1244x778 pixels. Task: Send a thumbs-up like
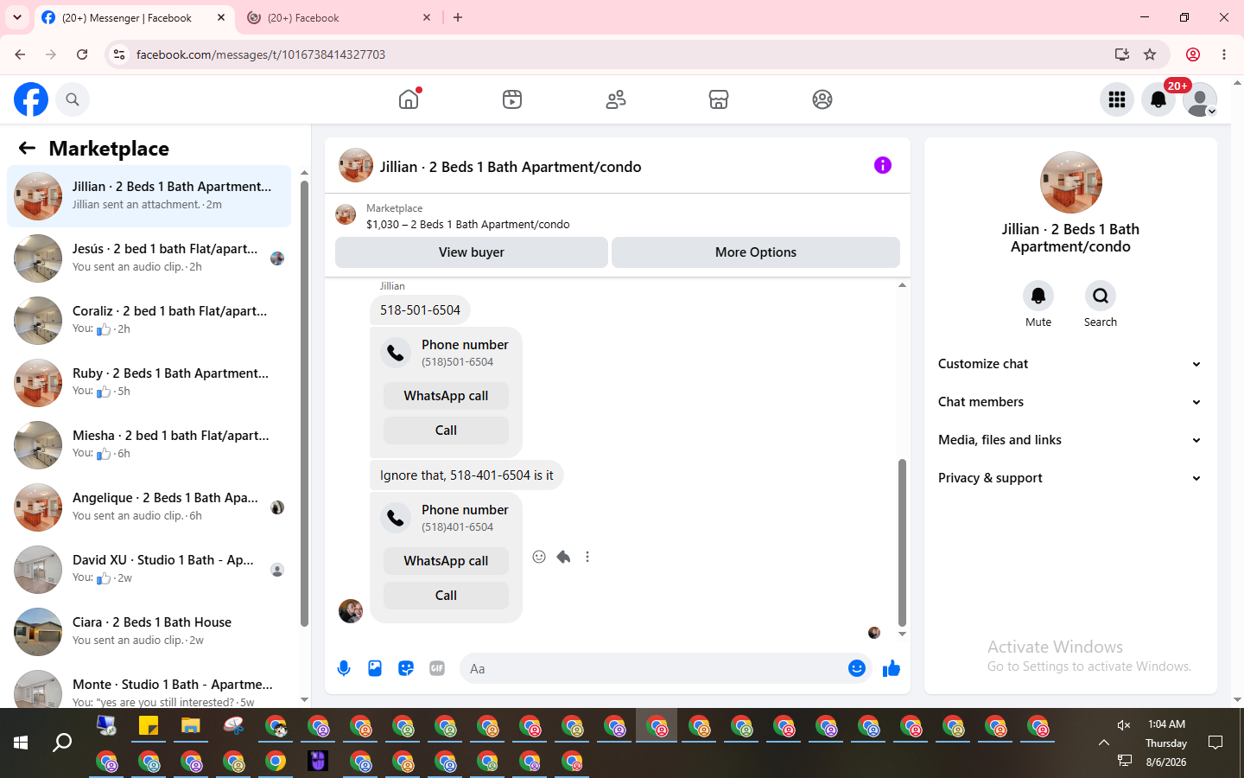point(892,668)
